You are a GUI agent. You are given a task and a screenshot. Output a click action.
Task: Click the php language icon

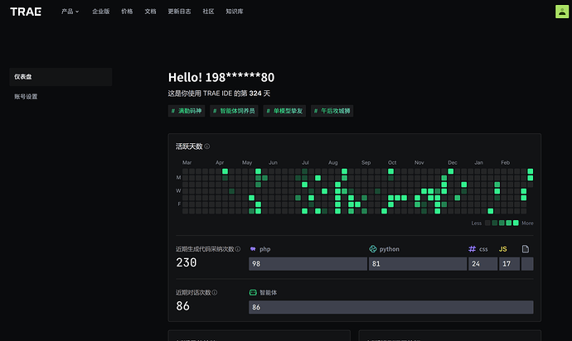[253, 249]
